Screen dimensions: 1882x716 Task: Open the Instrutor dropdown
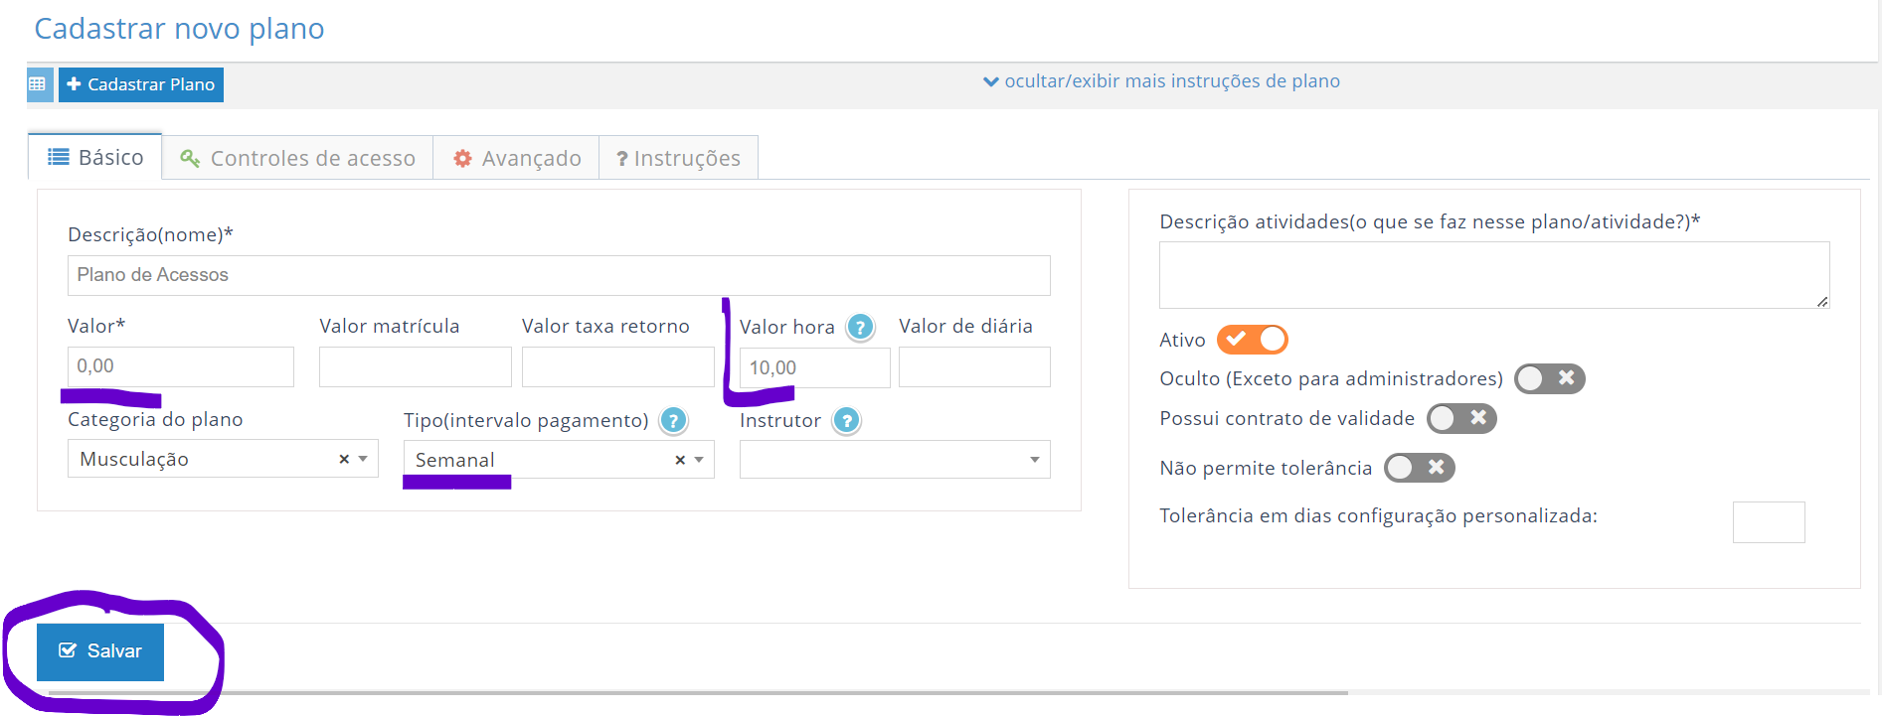[x=894, y=460]
